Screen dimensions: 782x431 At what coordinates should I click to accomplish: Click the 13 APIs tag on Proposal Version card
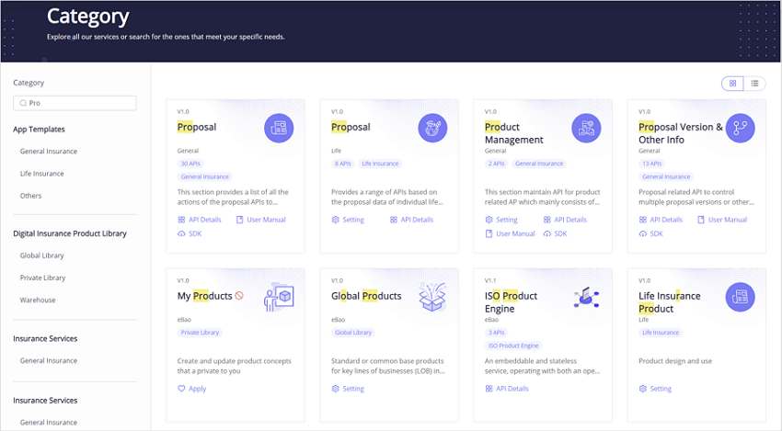652,164
